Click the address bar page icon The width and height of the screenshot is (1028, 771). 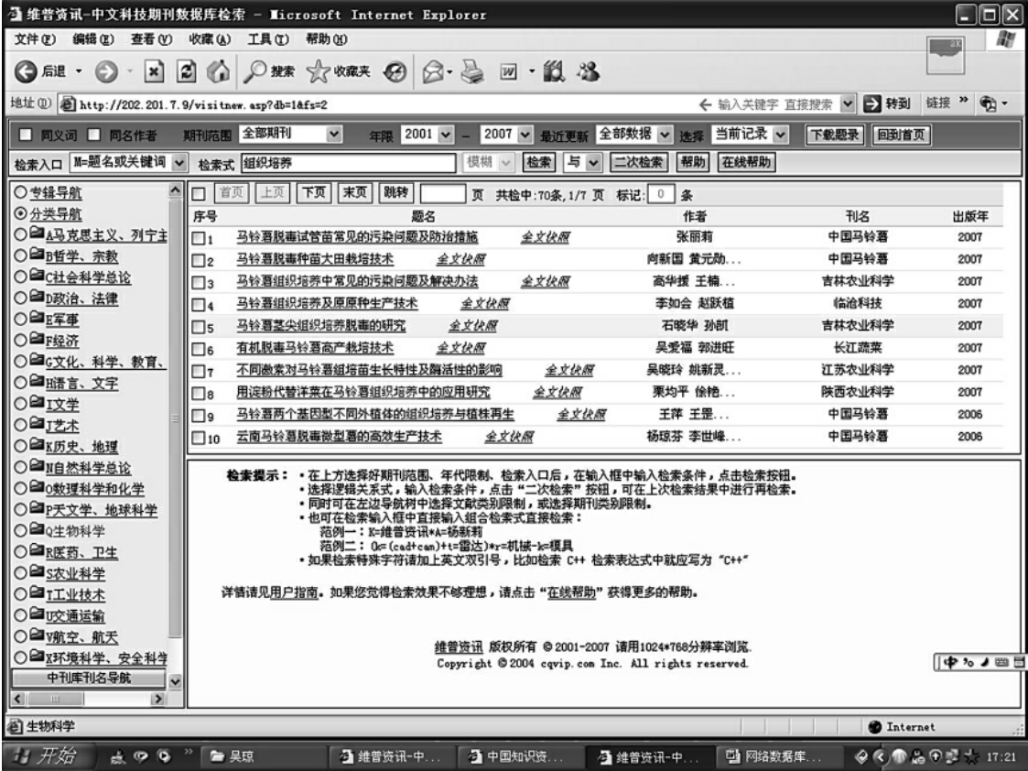[x=68, y=104]
